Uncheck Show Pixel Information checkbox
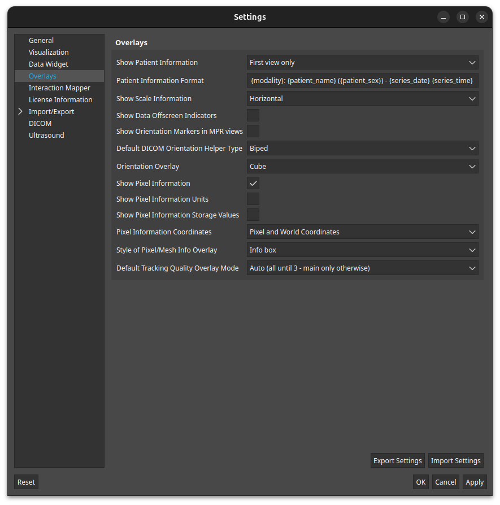This screenshot has width=500, height=505. tap(253, 183)
